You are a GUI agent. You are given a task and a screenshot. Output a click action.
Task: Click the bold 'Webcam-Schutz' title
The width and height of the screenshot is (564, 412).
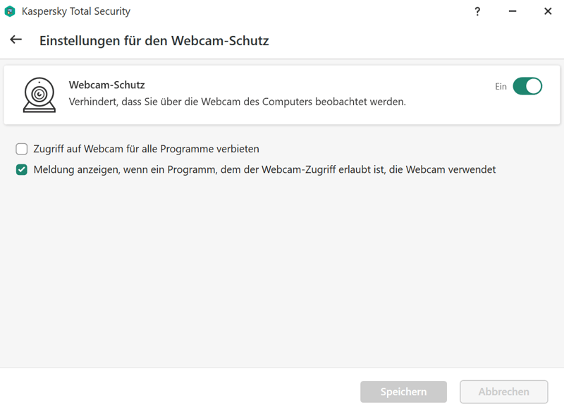pos(106,85)
